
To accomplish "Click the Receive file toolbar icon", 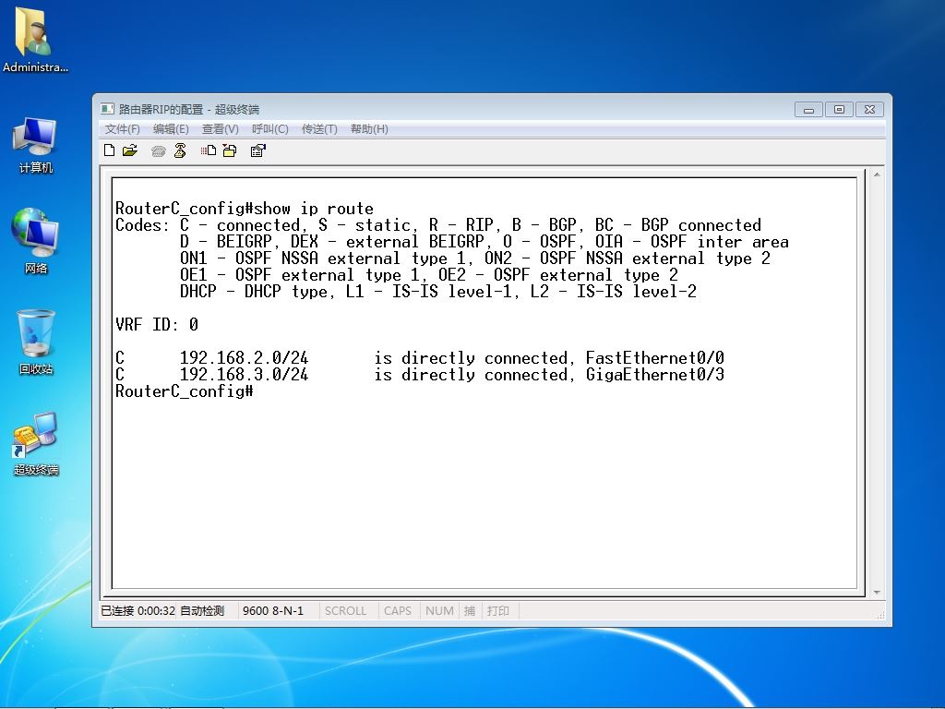I will click(230, 150).
